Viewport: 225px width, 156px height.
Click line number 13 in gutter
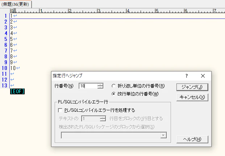(4, 86)
